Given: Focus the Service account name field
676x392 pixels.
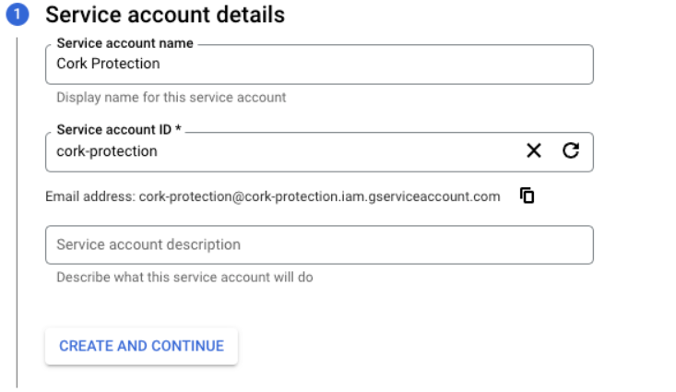Looking at the screenshot, I should [x=318, y=65].
